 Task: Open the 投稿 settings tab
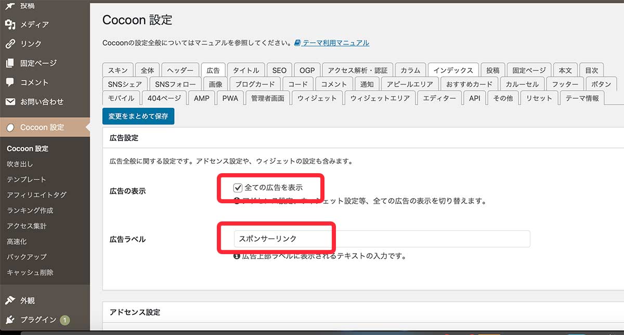click(492, 70)
